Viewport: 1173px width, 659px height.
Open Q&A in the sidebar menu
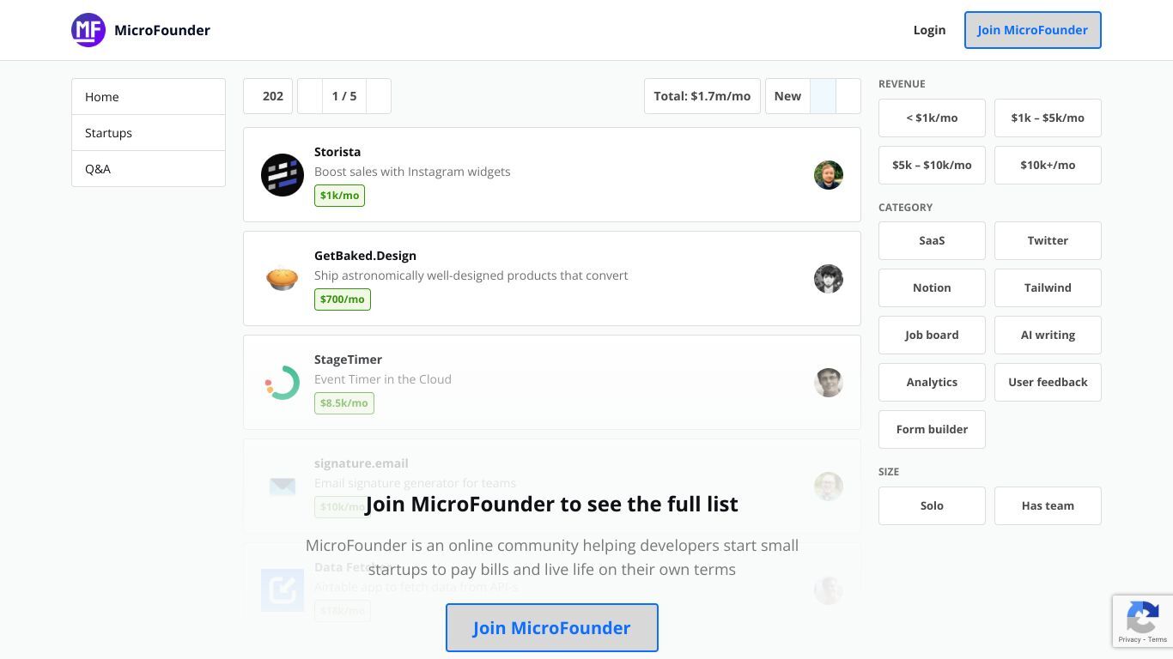tap(149, 169)
